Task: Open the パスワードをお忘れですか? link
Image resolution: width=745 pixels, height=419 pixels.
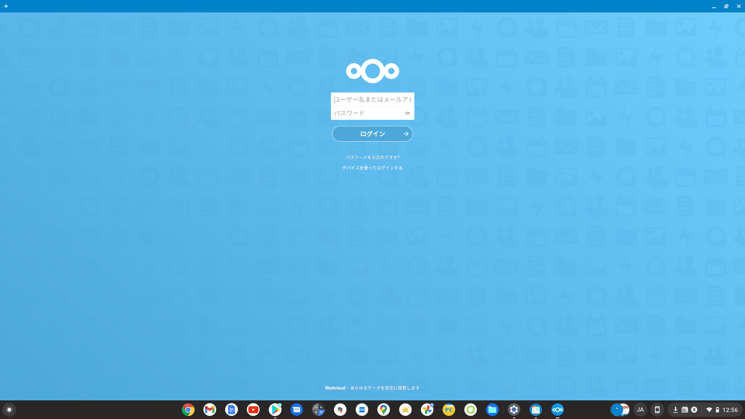Action: (372, 157)
